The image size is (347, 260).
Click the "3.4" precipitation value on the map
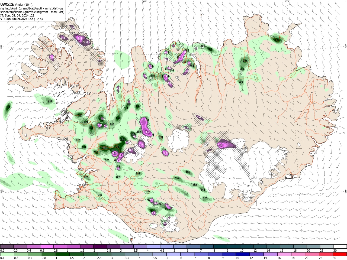click(114, 154)
